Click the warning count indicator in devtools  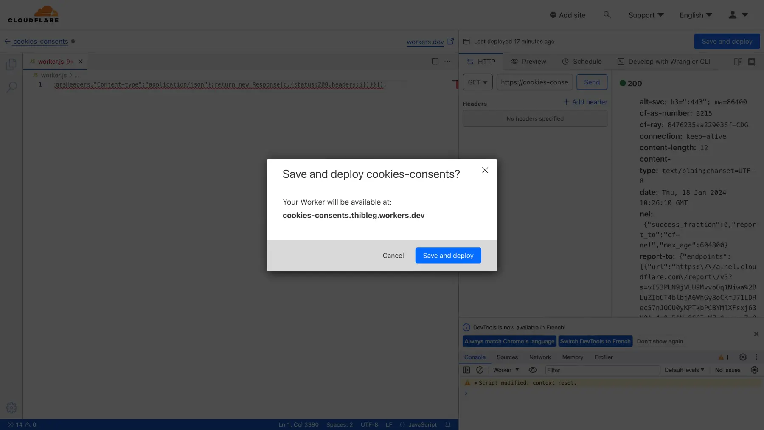[x=724, y=357]
